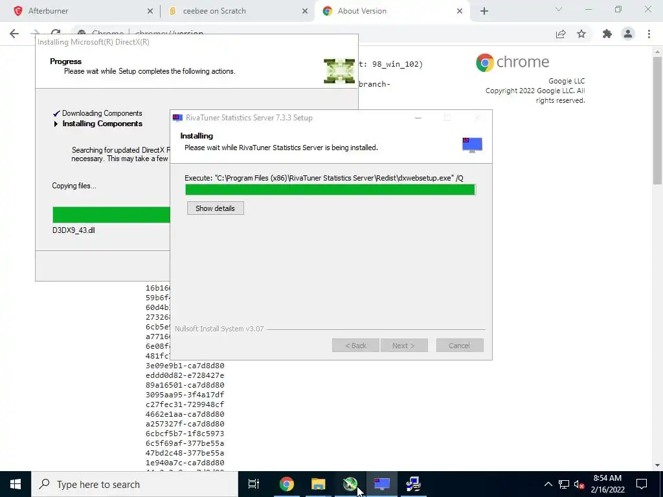Close the Afterburner tab

click(x=150, y=12)
